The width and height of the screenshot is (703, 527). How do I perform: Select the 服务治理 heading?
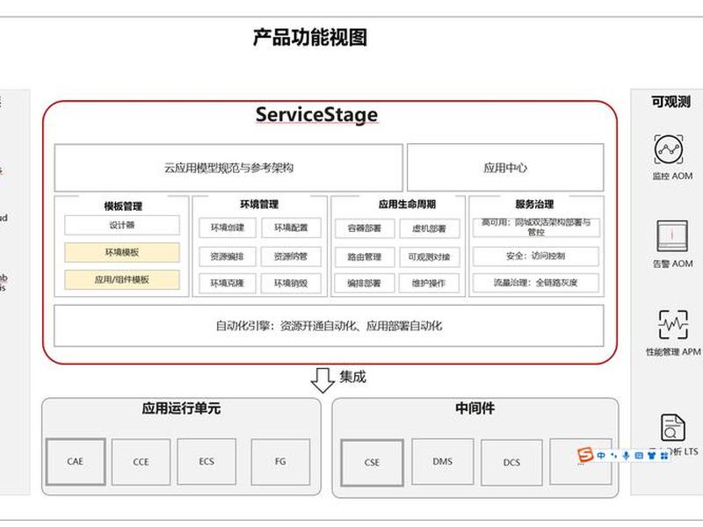[534, 205]
